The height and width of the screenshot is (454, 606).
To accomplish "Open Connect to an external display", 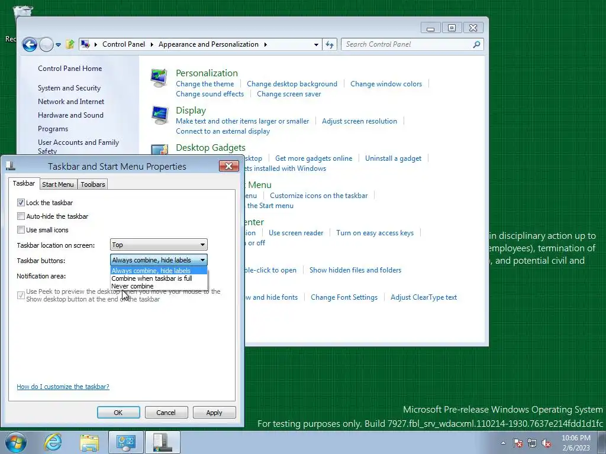I will click(223, 131).
